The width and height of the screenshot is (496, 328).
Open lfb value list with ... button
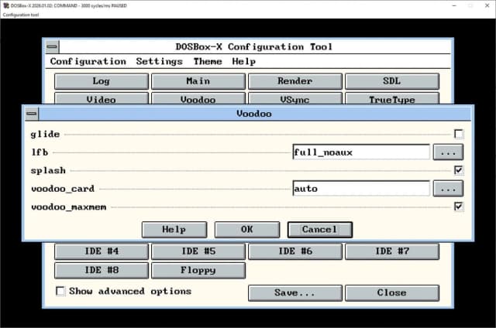[448, 152]
